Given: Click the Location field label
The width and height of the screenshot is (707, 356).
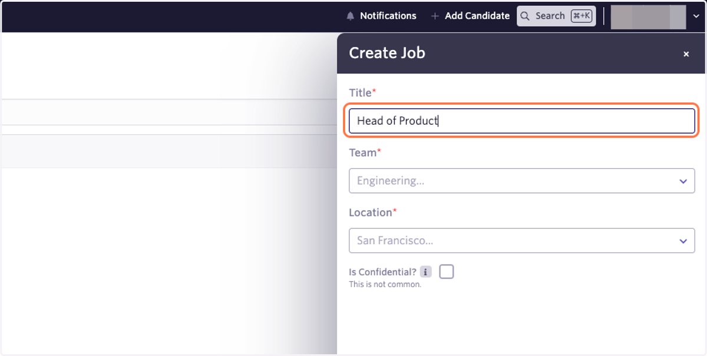Looking at the screenshot, I should (x=373, y=212).
